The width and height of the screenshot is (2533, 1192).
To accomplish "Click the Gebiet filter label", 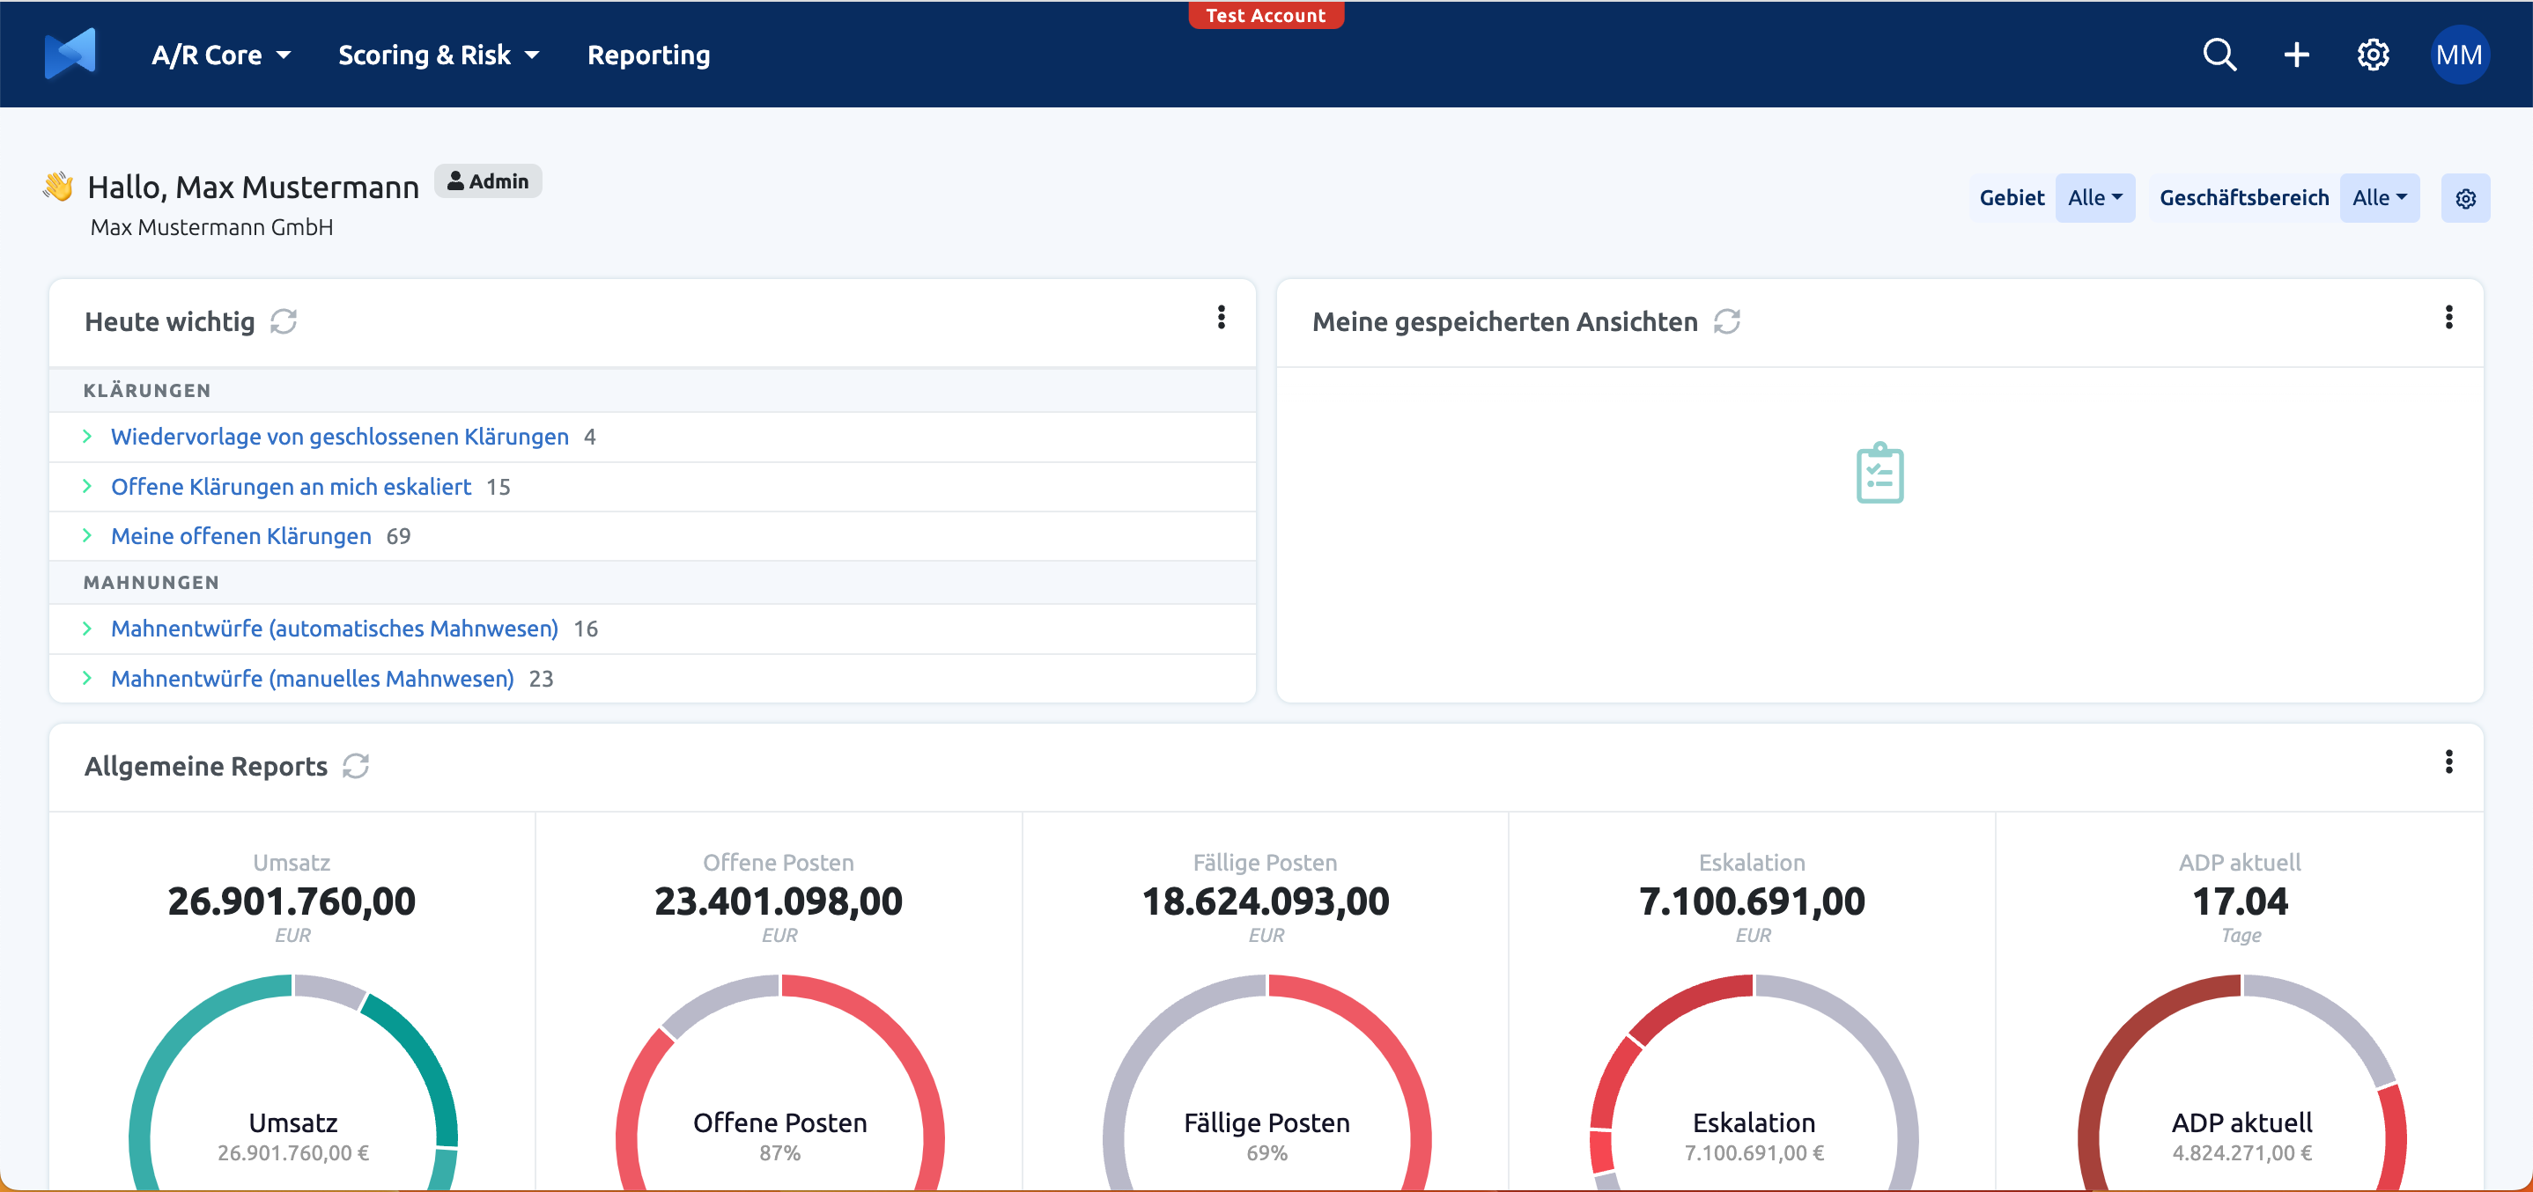I will pyautogui.click(x=2012, y=198).
